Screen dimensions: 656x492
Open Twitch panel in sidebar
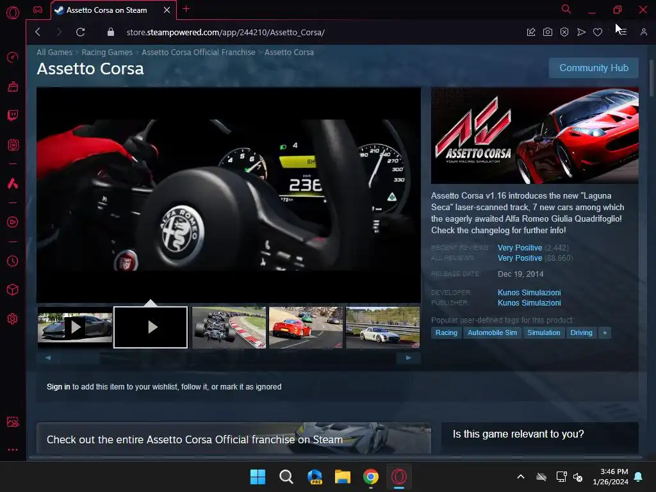click(13, 115)
